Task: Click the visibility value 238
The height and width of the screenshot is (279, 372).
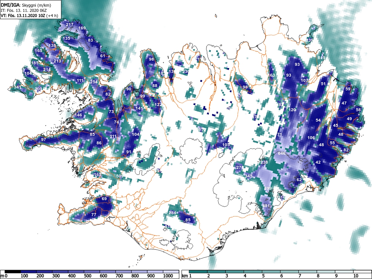Action: (264, 163)
